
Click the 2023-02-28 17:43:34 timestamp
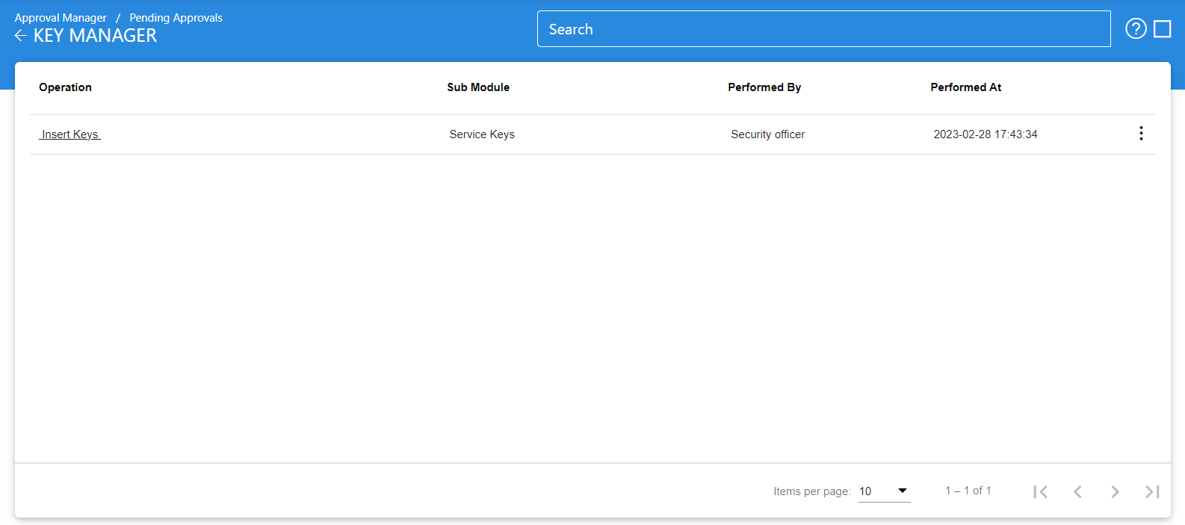pos(985,134)
